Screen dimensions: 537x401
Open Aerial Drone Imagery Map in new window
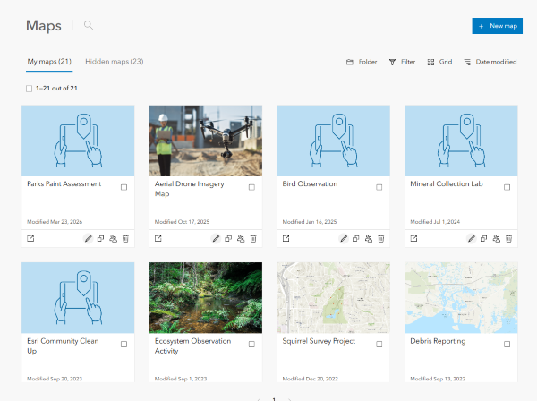coord(158,238)
